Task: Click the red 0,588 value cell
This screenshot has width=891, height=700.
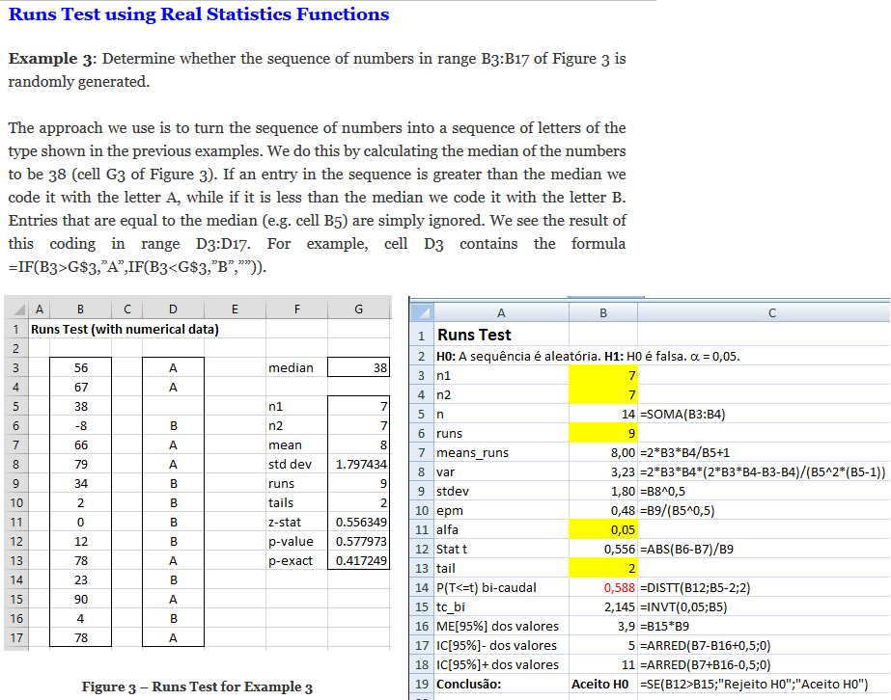Action: [x=603, y=588]
